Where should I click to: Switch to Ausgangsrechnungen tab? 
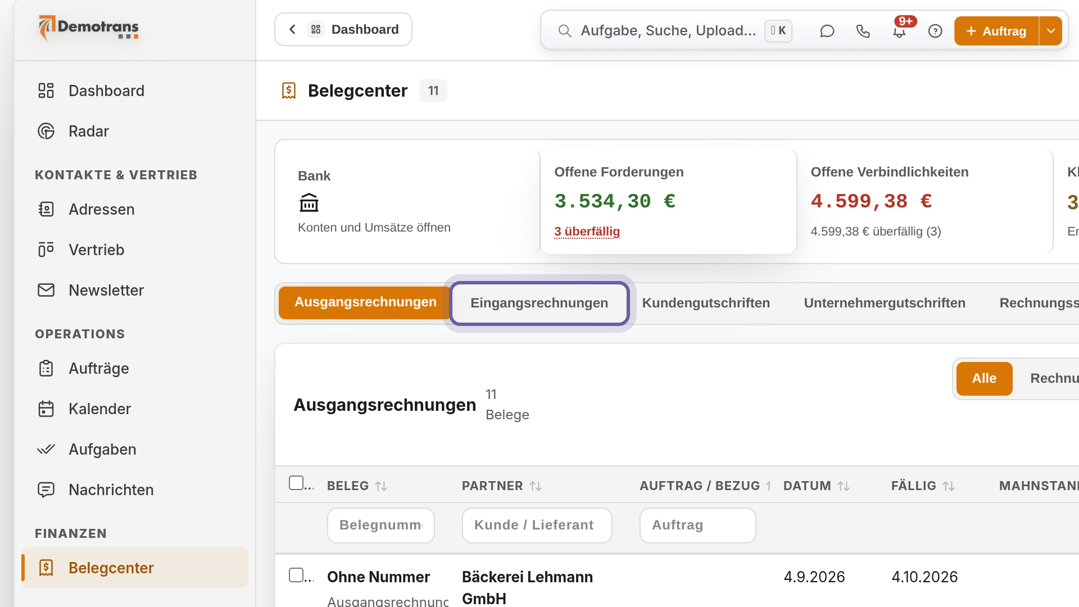click(x=365, y=302)
